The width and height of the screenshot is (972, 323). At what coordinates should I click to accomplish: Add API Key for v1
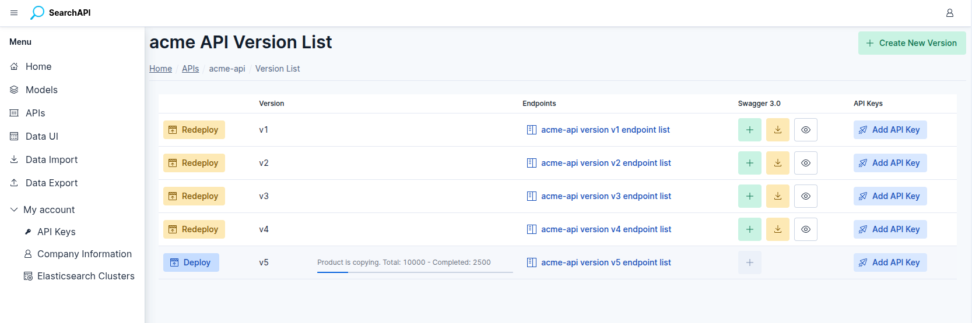890,130
